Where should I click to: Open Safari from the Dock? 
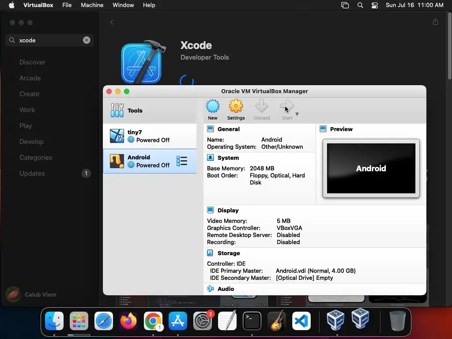click(104, 321)
